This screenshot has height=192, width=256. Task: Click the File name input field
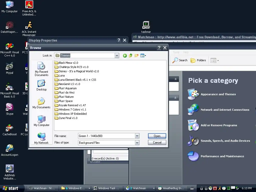tap(106, 136)
